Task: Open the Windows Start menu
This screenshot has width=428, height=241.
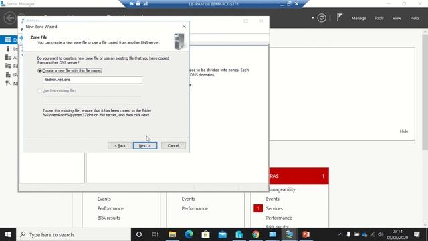Action: 8,234
